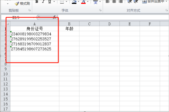
Task: Open the font color dropdown arrow
Action: [x=88, y=2]
